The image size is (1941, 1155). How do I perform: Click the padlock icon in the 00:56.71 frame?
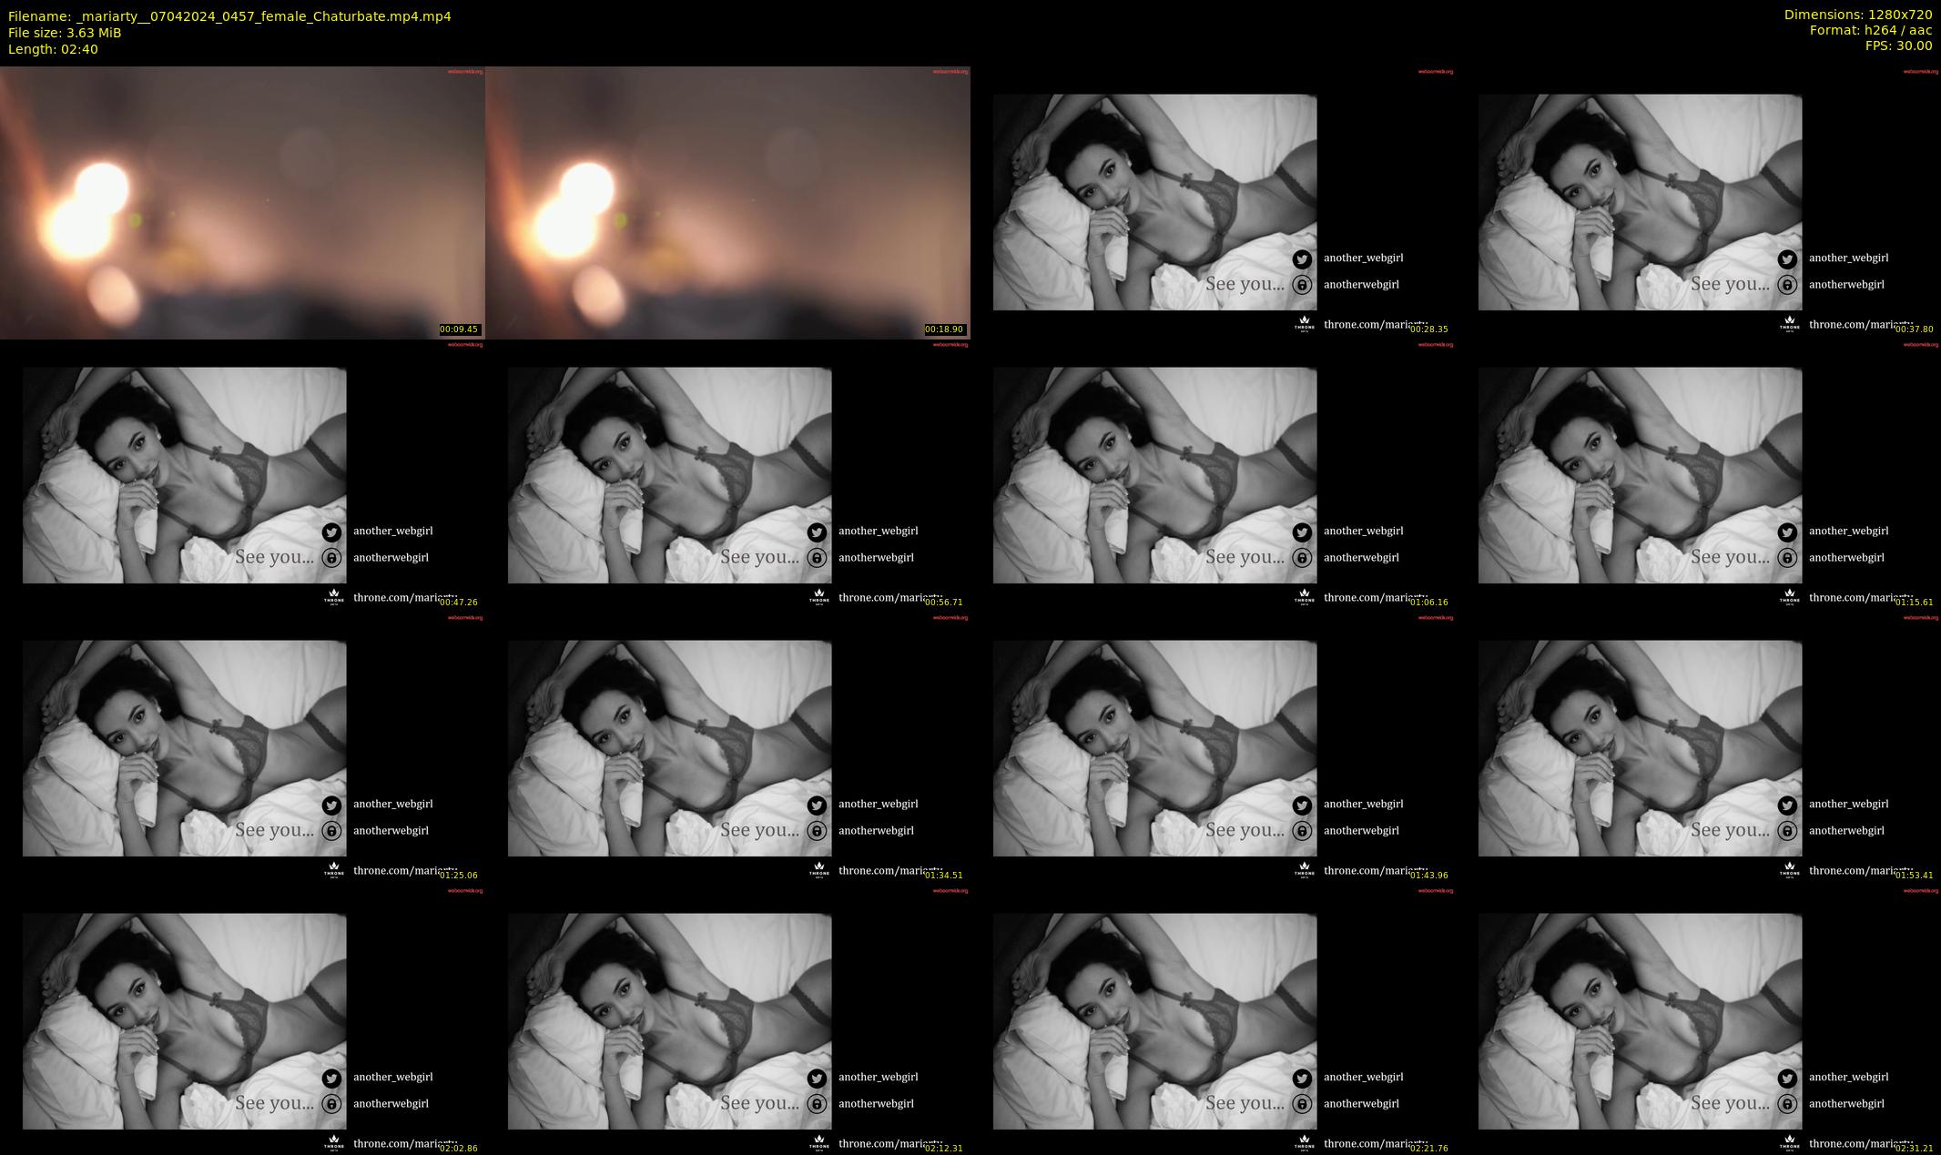817,558
